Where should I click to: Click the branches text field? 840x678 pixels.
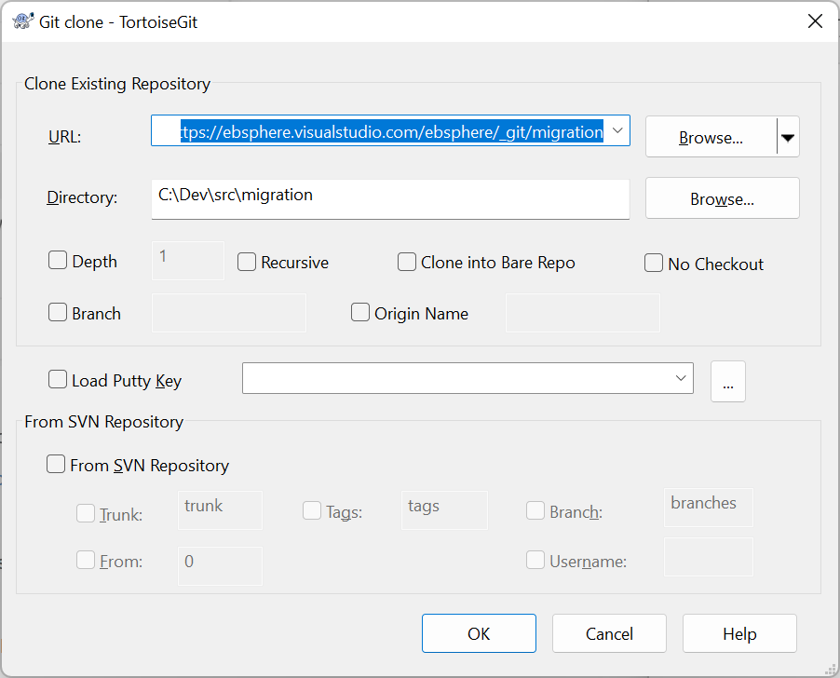coord(709,508)
